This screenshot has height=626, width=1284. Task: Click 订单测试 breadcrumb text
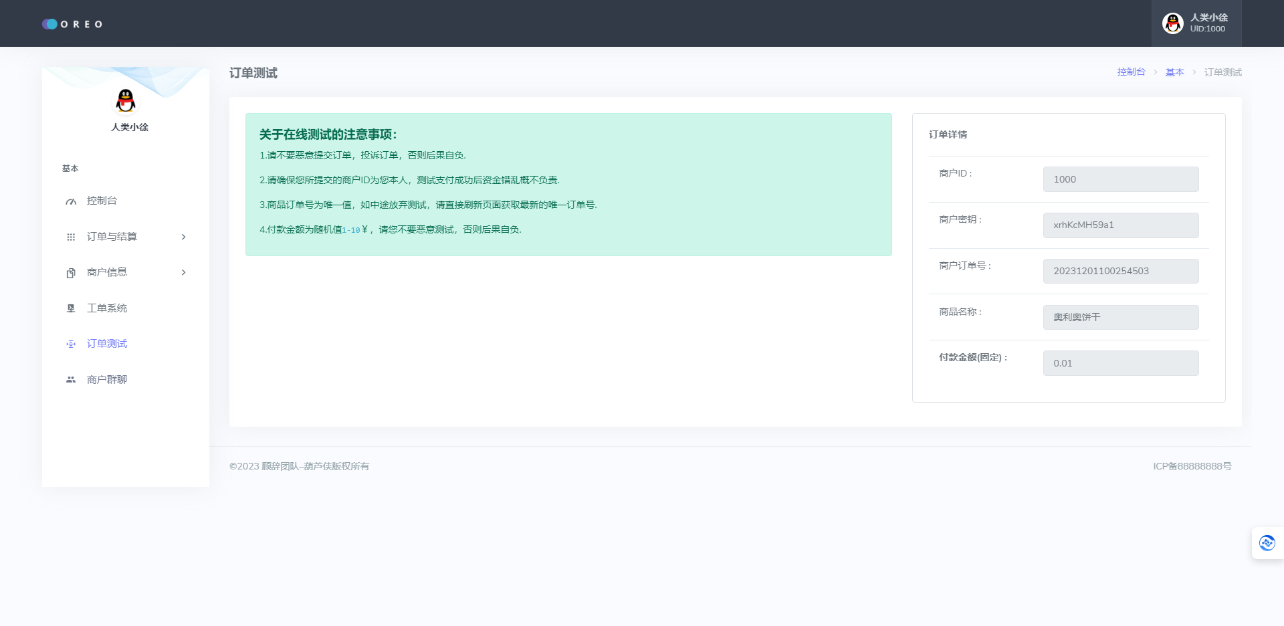(1222, 72)
